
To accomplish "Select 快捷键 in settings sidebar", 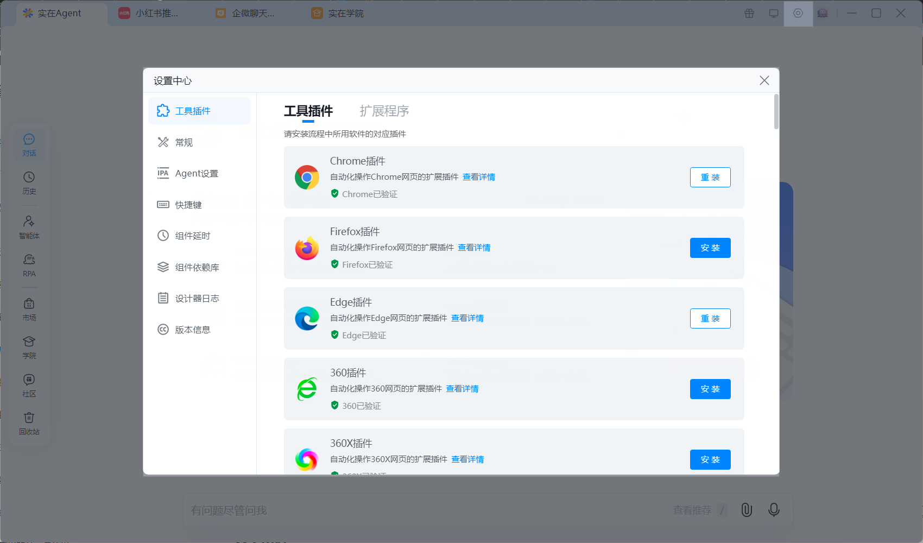I will click(x=199, y=205).
